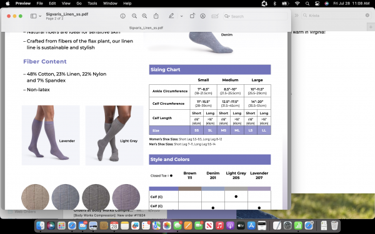Screen dimensions: 375x234
Task: Open Podcasts from the Dock
Action: 230,225
